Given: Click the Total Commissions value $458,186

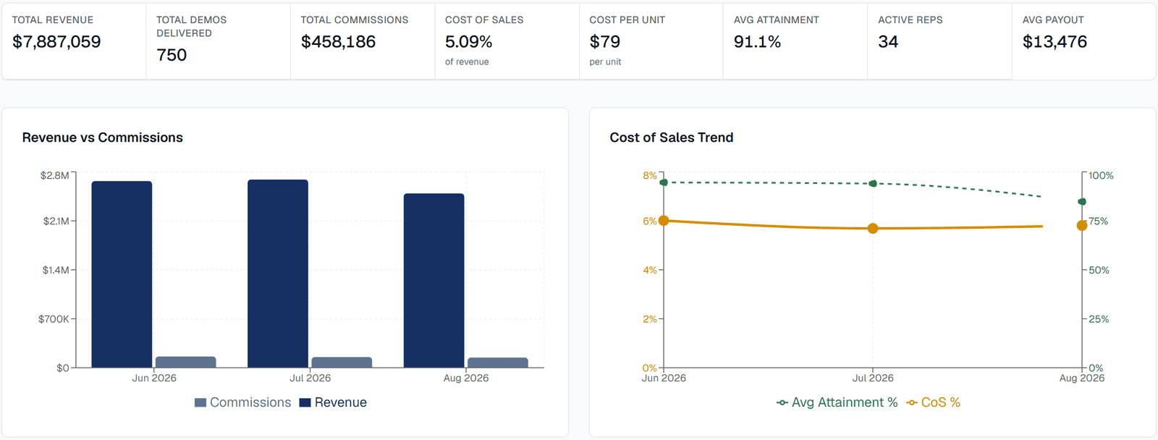Looking at the screenshot, I should tap(338, 42).
